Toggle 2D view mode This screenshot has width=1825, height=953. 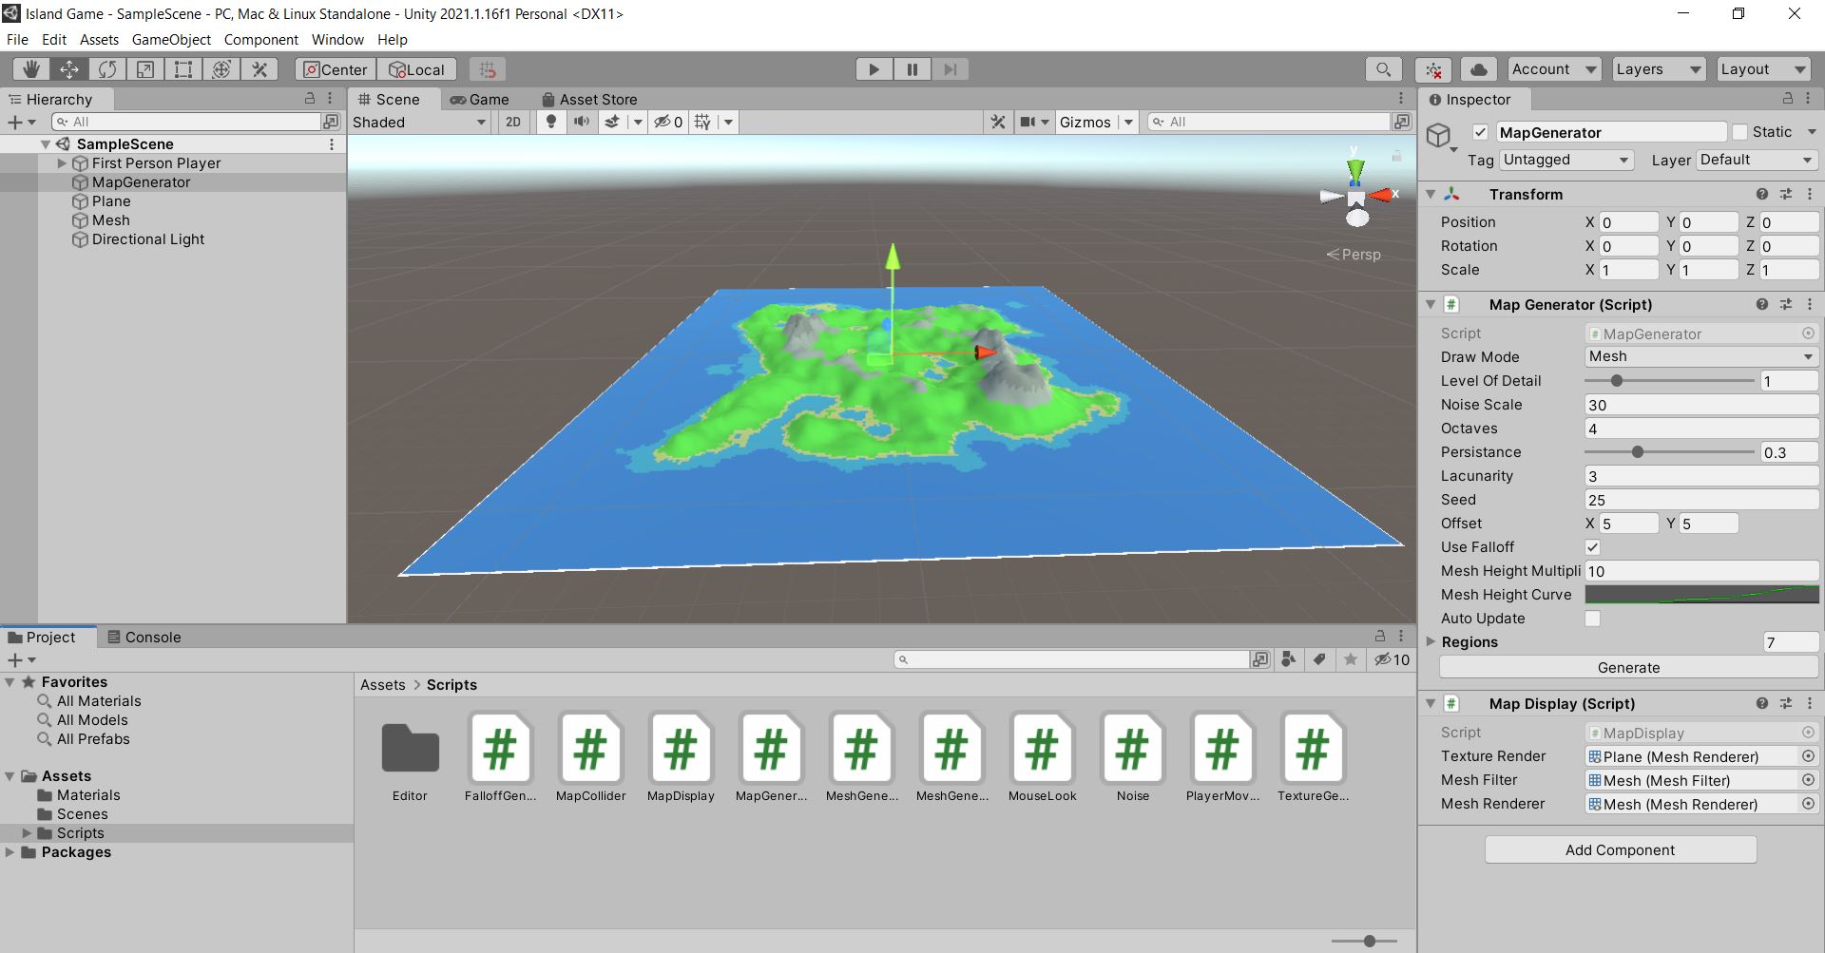pos(513,122)
